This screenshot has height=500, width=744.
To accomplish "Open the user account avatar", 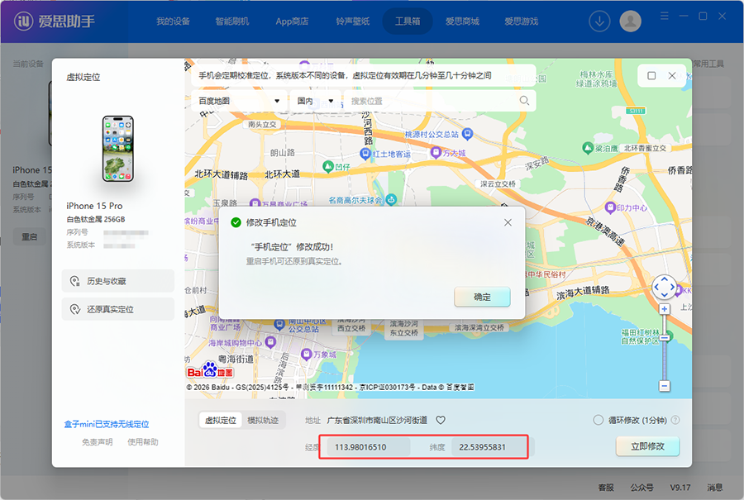I will click(630, 21).
